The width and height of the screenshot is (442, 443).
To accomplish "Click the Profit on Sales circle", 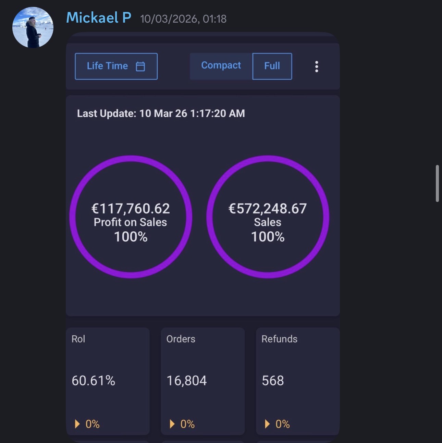I will (131, 217).
